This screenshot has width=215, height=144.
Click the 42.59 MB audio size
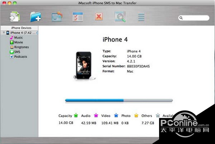click(88, 123)
